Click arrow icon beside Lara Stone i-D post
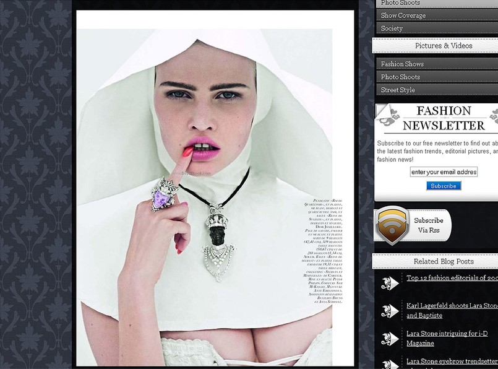Image resolution: width=498 pixels, height=369 pixels. coord(390,339)
